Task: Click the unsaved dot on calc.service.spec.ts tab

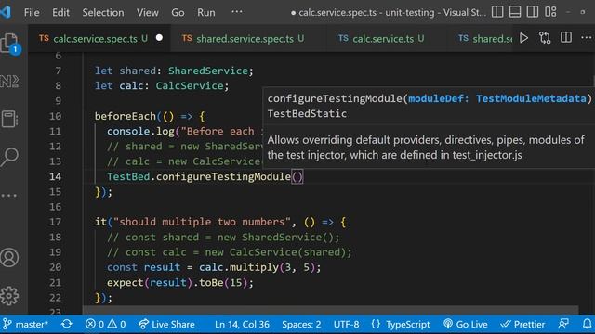Action: (159, 38)
